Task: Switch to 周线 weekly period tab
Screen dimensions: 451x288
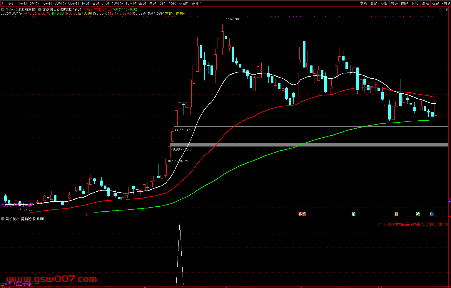Action: tap(96, 4)
